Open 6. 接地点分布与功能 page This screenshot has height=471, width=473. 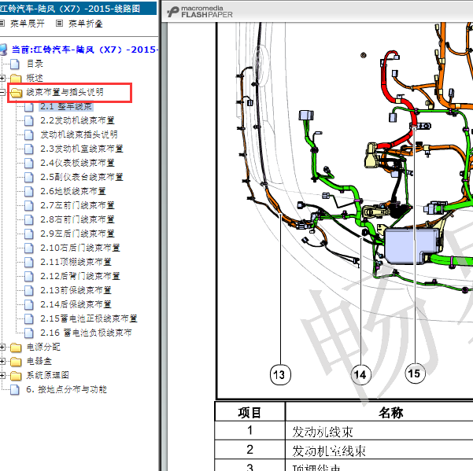point(66,389)
